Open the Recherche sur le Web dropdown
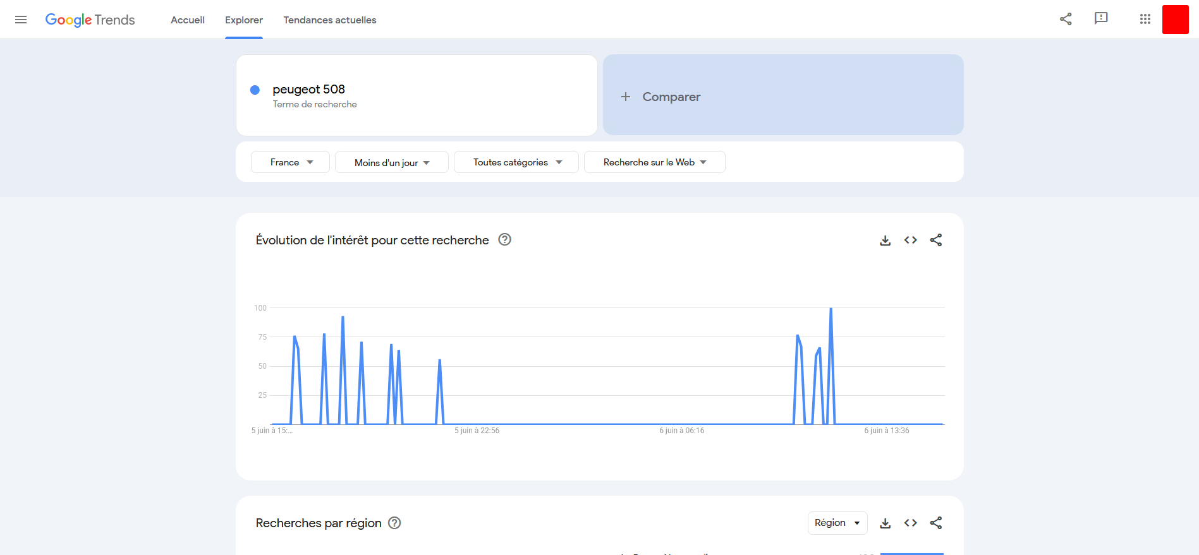 click(655, 162)
